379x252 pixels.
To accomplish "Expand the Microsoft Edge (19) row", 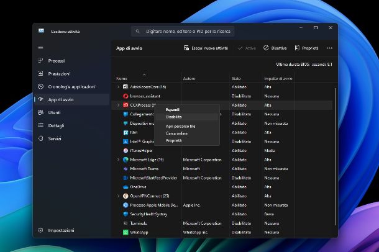I will 118,160.
